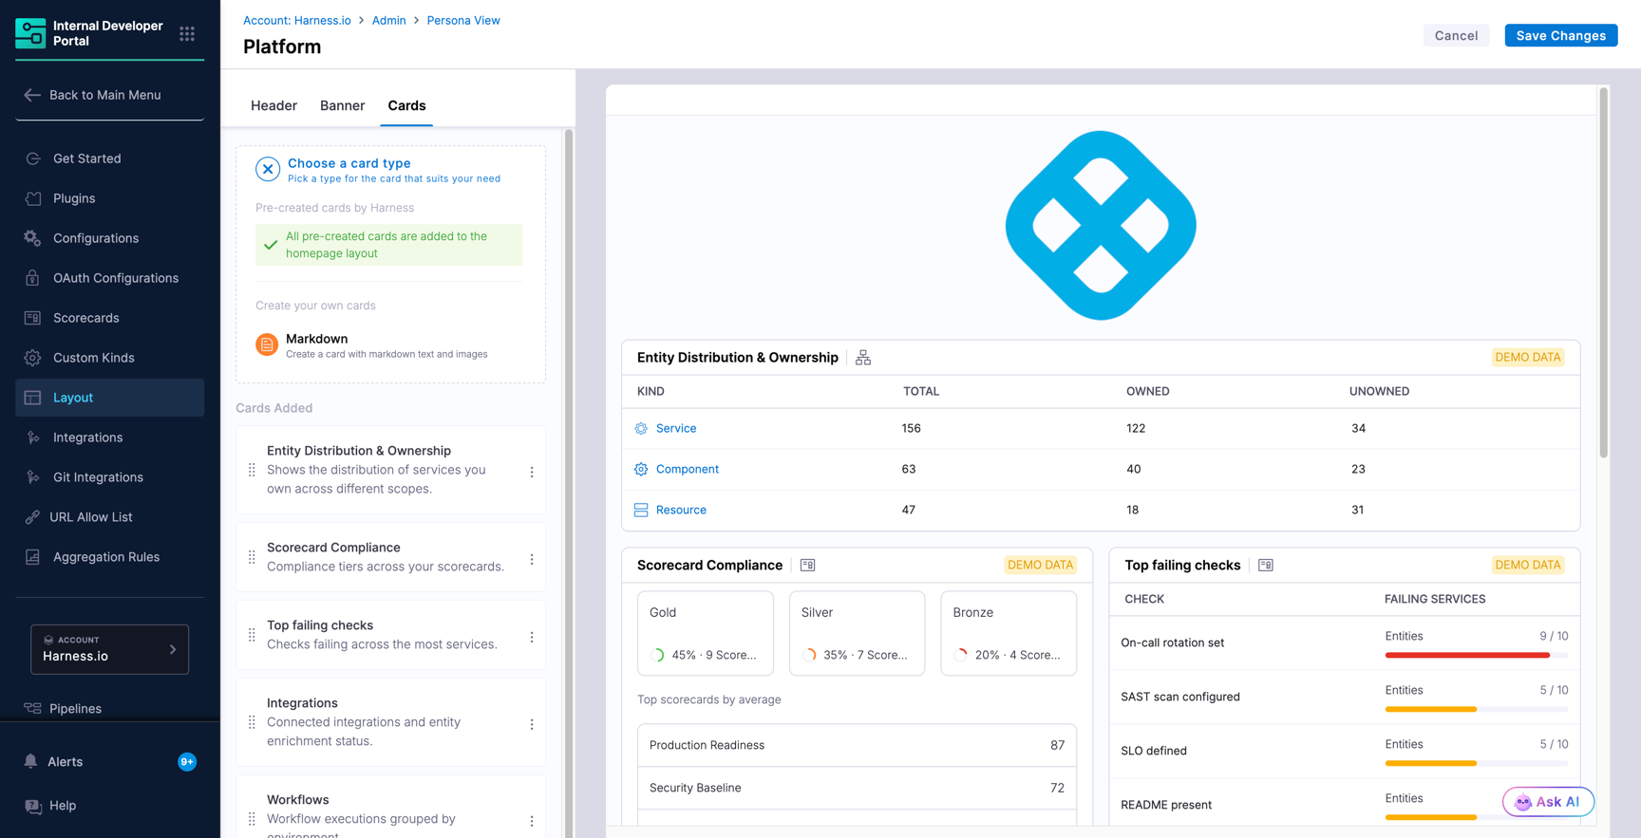Open Alerts in the sidebar
The image size is (1641, 838).
(x=65, y=762)
